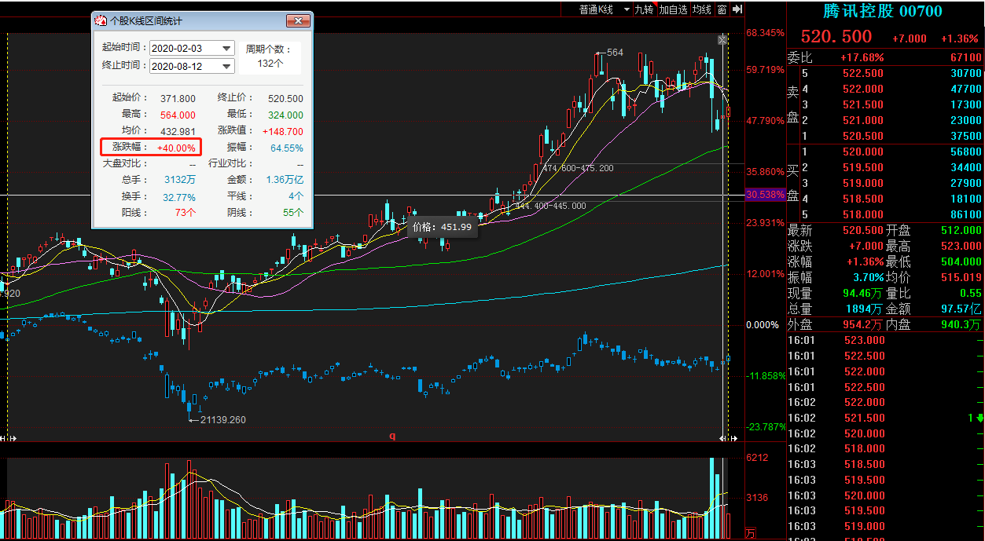Click the 委比 difference 67100

966,57
